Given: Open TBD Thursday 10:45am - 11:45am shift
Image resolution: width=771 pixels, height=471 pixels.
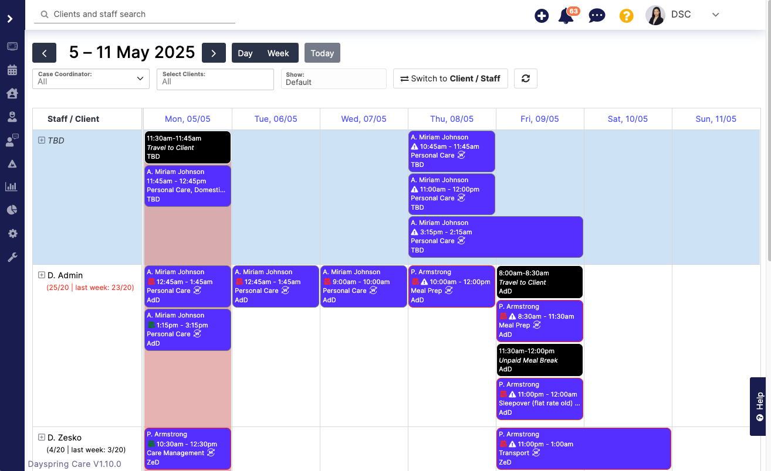Looking at the screenshot, I should point(452,151).
